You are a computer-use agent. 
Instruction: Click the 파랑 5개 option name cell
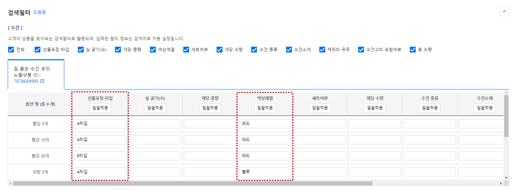coord(40,172)
